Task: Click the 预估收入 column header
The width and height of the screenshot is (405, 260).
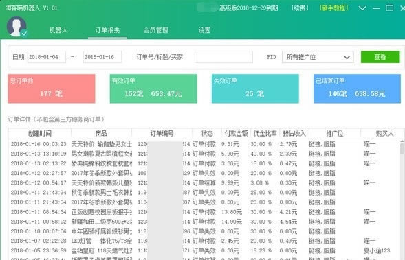Action: click(x=294, y=133)
